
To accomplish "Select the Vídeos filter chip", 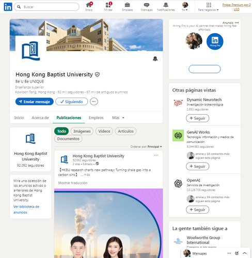I will click(104, 131).
